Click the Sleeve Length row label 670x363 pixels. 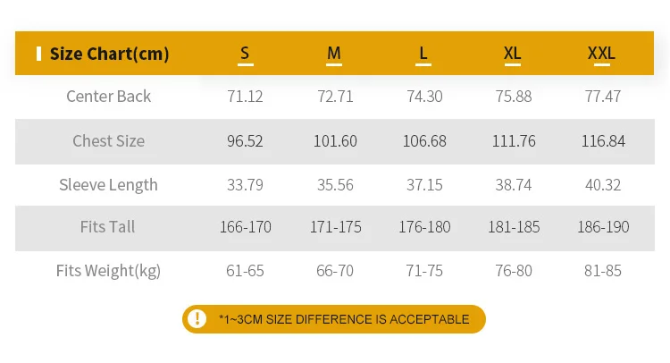109,185
